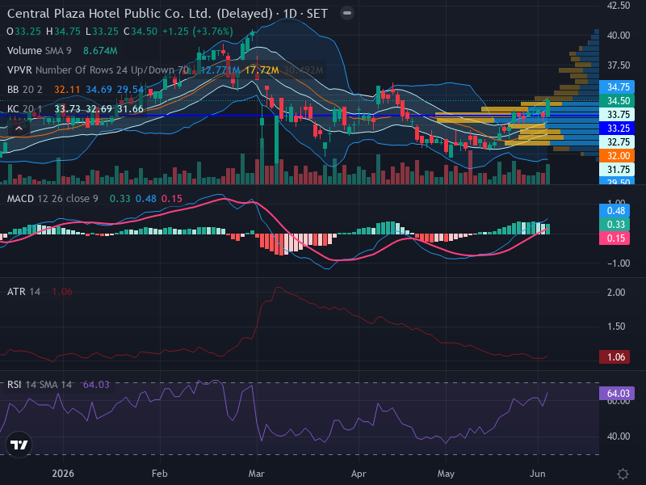Select the BB 20 2 legend

point(25,90)
